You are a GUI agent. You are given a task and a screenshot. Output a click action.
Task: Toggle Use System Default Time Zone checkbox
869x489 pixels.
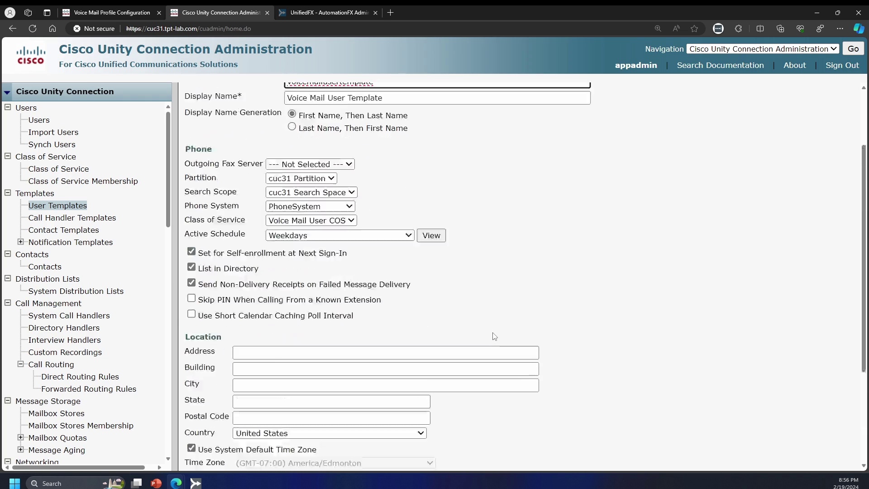pos(191,448)
